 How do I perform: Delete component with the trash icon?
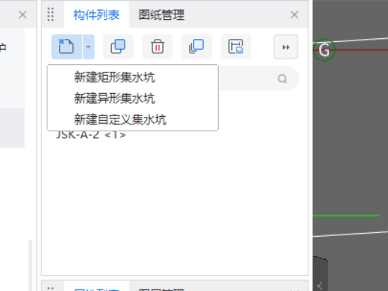click(x=158, y=47)
